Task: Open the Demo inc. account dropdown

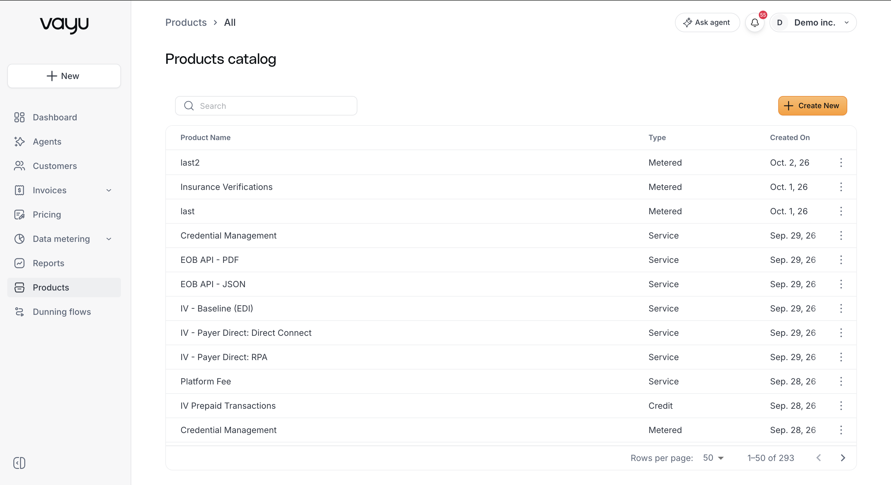Action: point(813,22)
